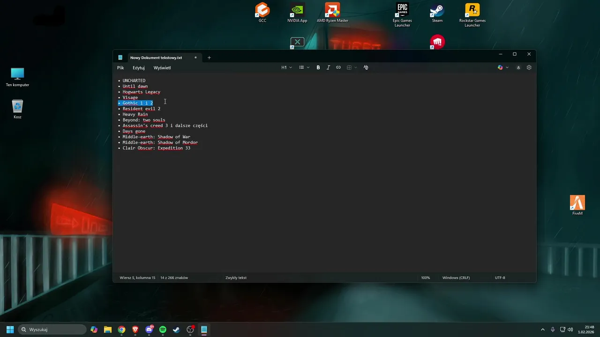The image size is (600, 337).
Task: Open Steam from the taskbar
Action: 176,330
